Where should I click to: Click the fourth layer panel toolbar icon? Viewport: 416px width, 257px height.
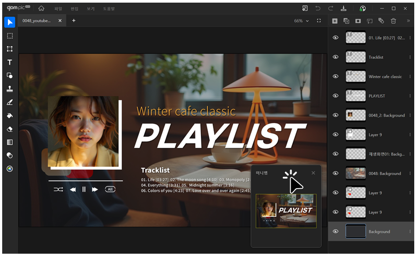pos(370,21)
